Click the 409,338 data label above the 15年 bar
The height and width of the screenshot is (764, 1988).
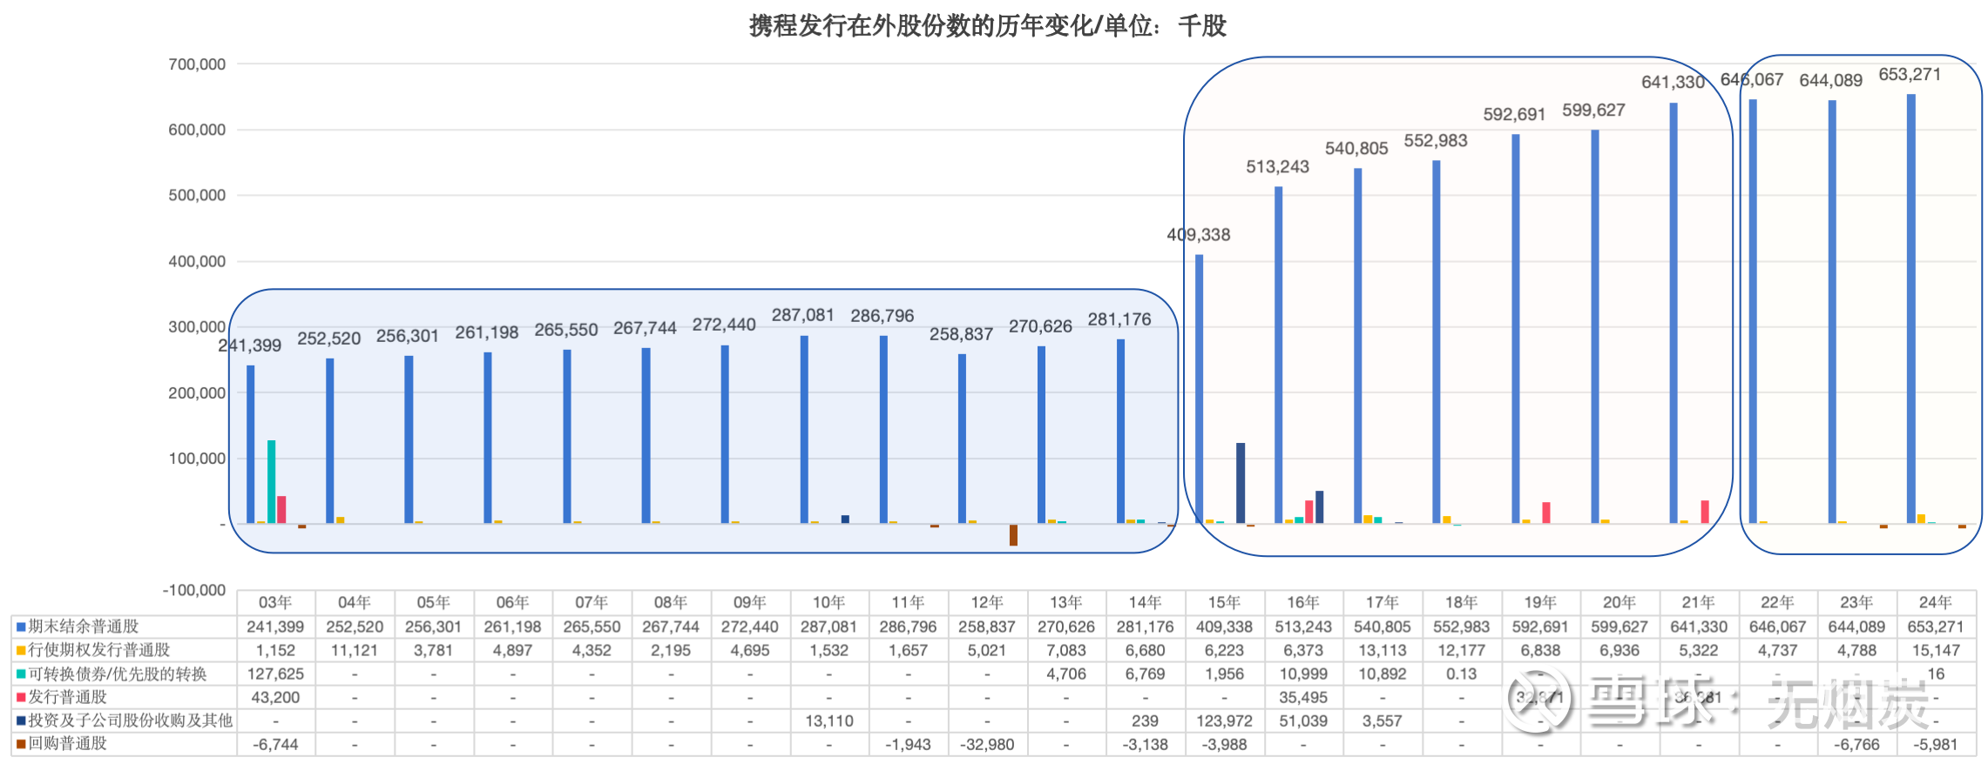click(1199, 235)
